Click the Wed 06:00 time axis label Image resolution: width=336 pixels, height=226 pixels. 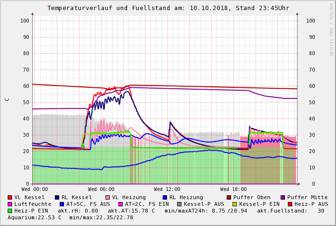tap(101, 190)
